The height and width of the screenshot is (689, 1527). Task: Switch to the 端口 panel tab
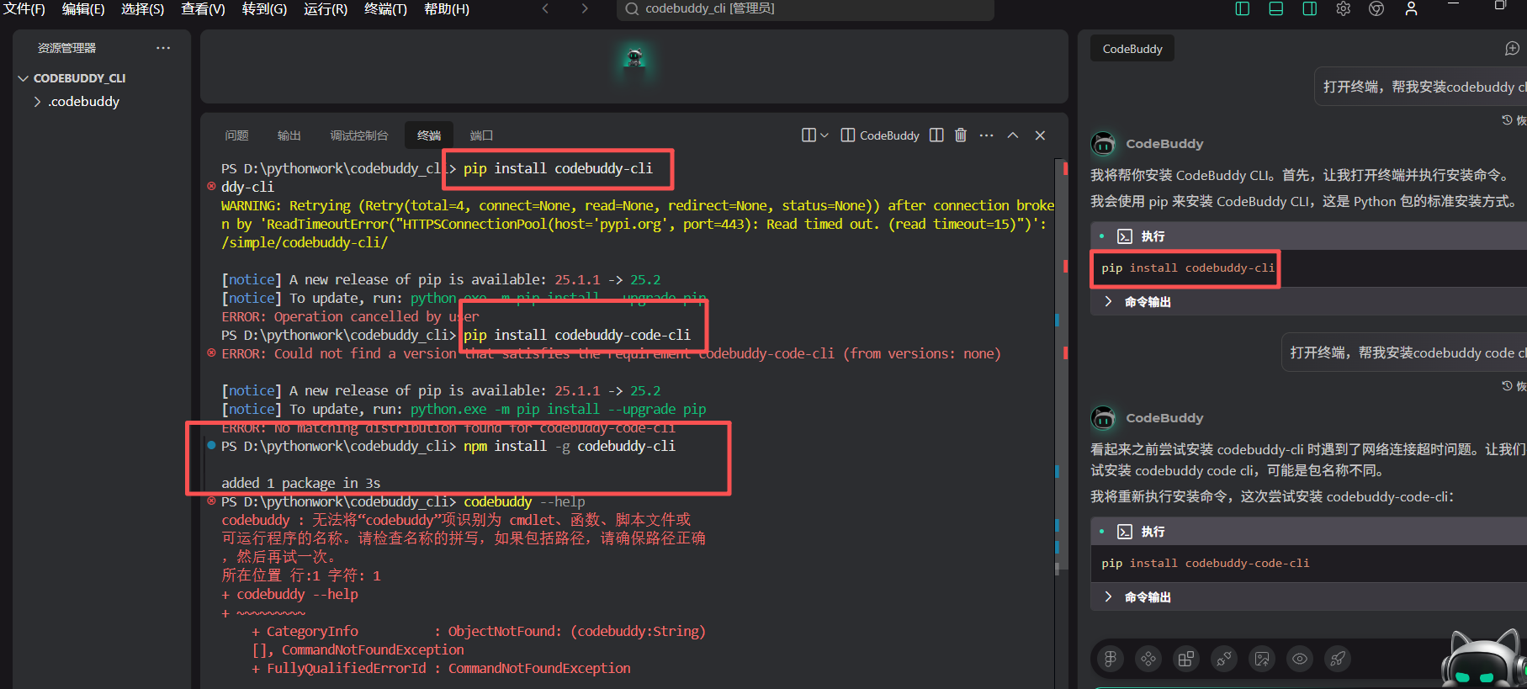pos(481,135)
